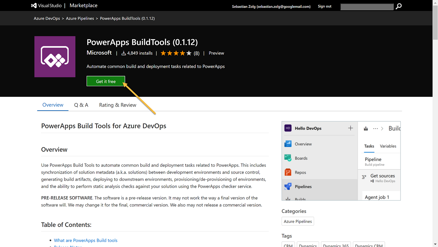Click the HD project badge in the preview
The height and width of the screenshot is (247, 438).
(288, 128)
